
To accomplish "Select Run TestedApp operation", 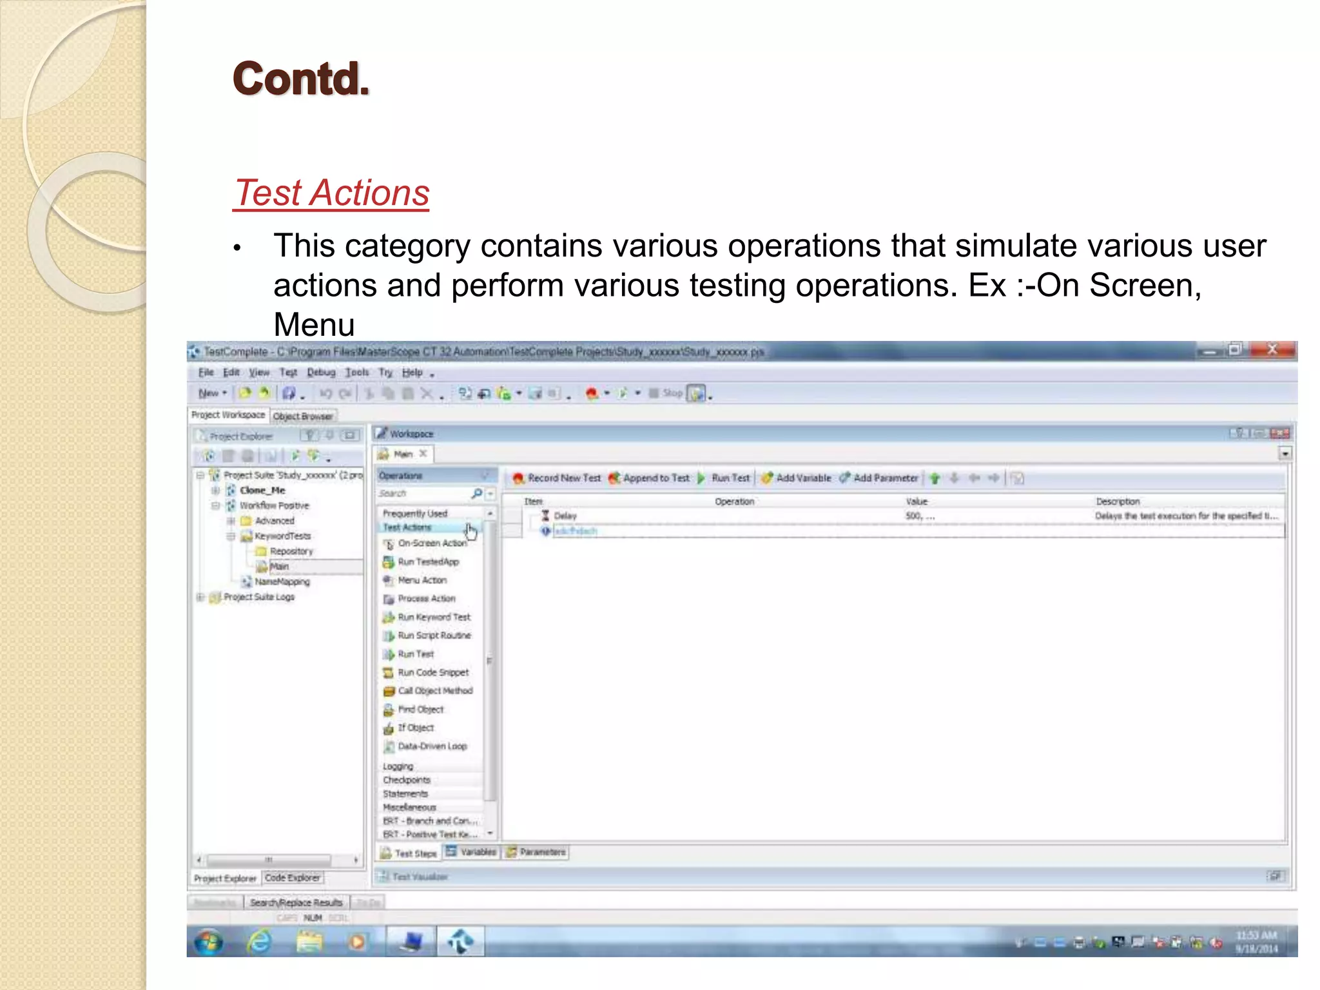I will pyautogui.click(x=428, y=562).
